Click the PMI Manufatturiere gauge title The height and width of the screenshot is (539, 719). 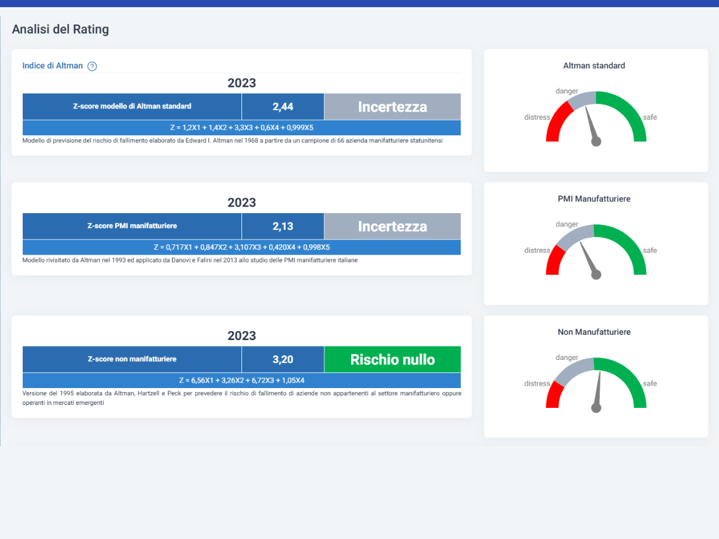594,199
